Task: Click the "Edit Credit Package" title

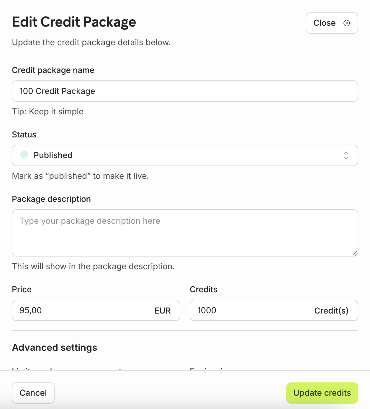Action: pyautogui.click(x=74, y=22)
